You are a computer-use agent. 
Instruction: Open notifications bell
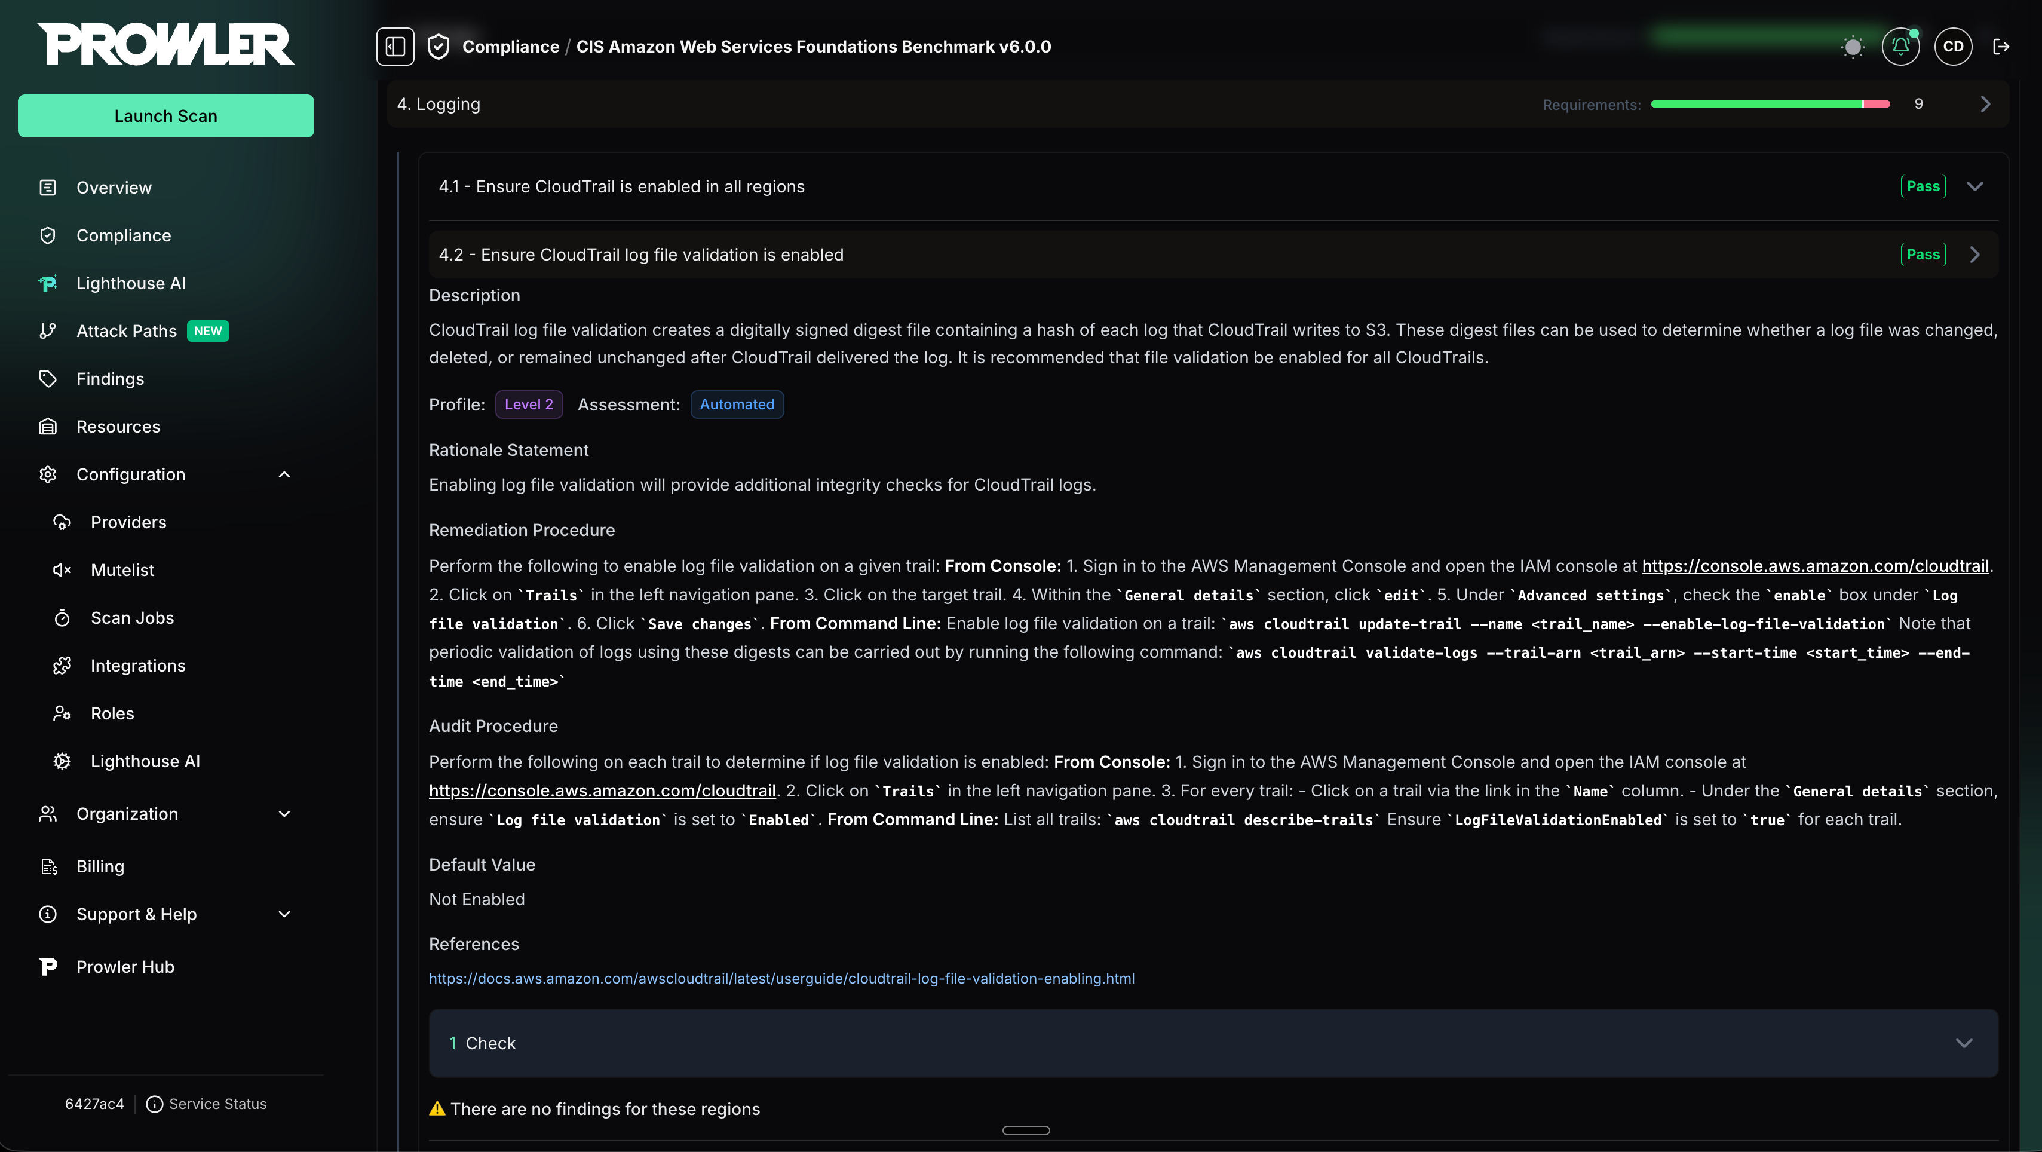tap(1900, 46)
